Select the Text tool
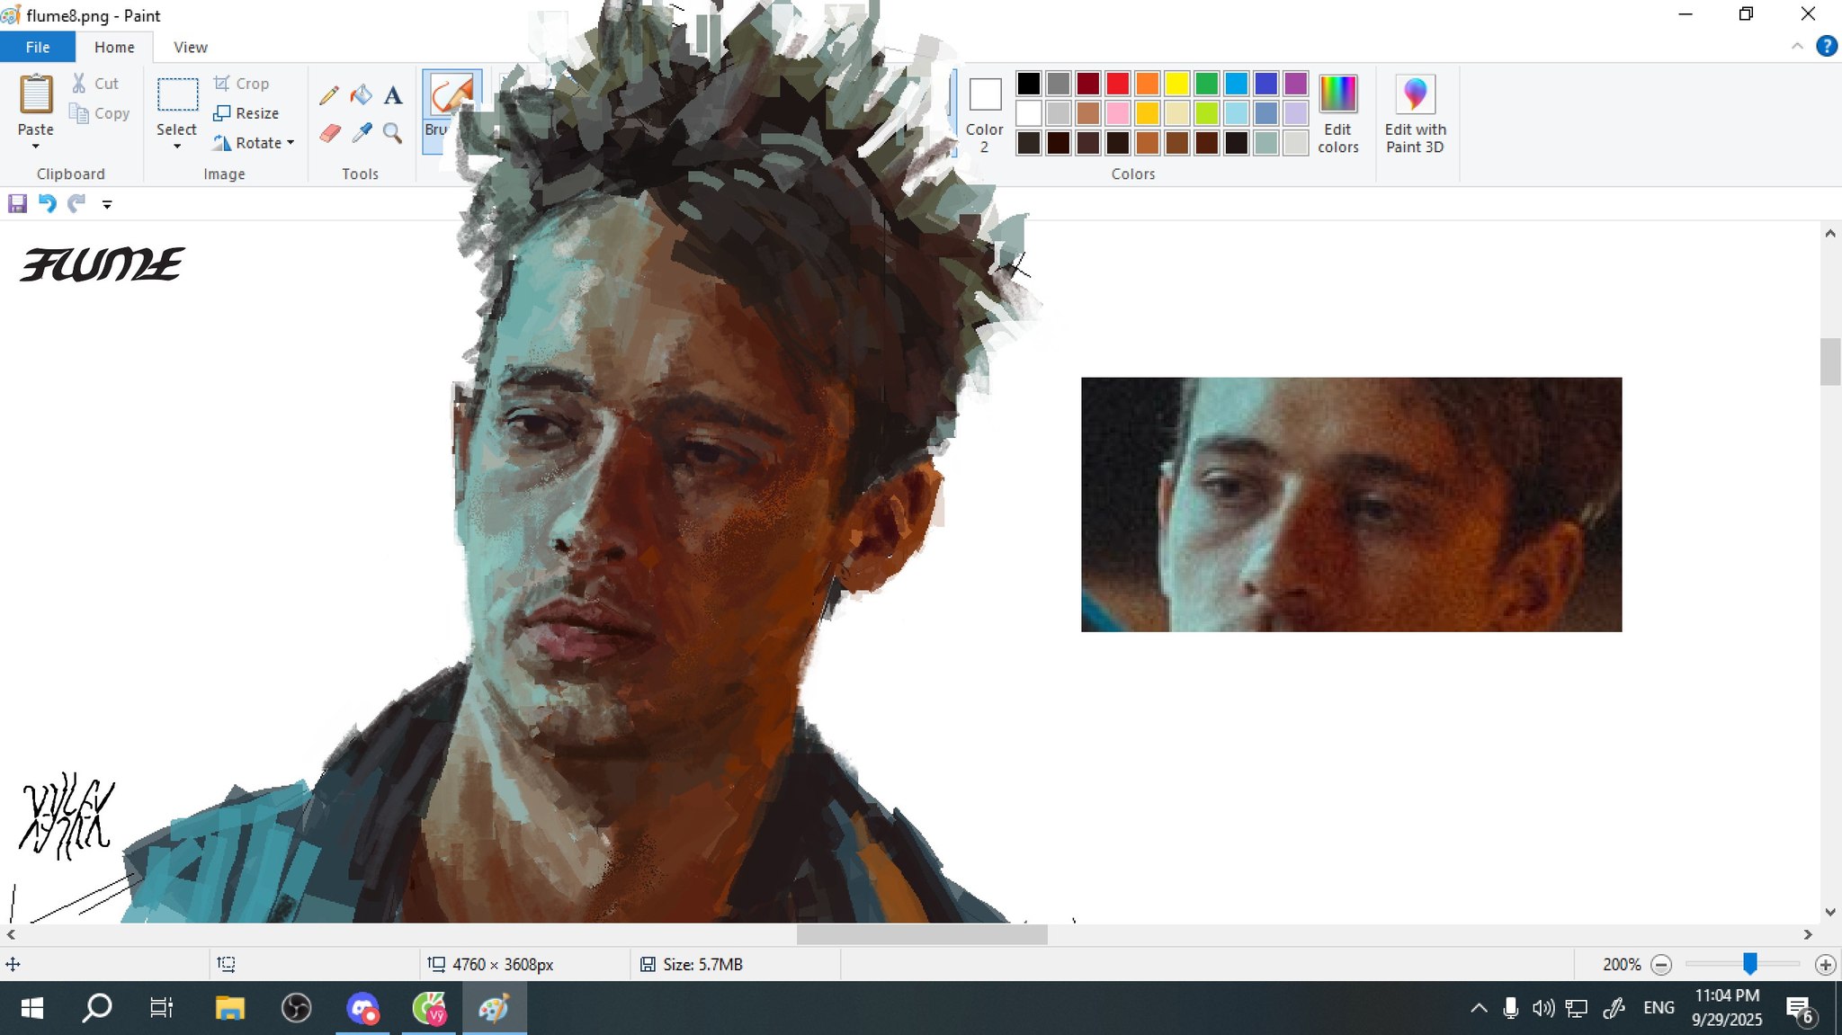The image size is (1842, 1035). pyautogui.click(x=393, y=95)
